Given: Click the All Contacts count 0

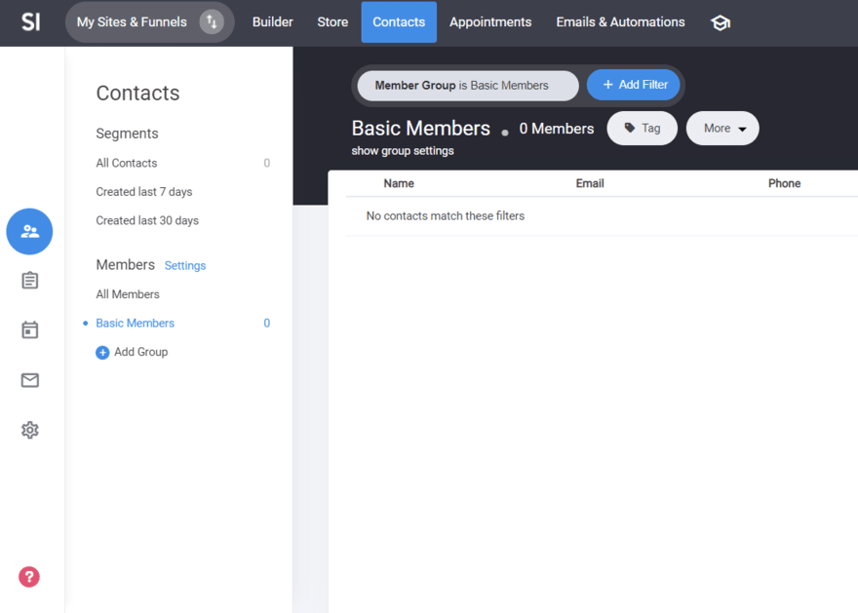Looking at the screenshot, I should [266, 163].
